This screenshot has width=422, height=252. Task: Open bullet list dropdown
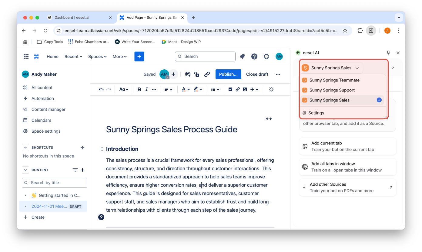215,89
